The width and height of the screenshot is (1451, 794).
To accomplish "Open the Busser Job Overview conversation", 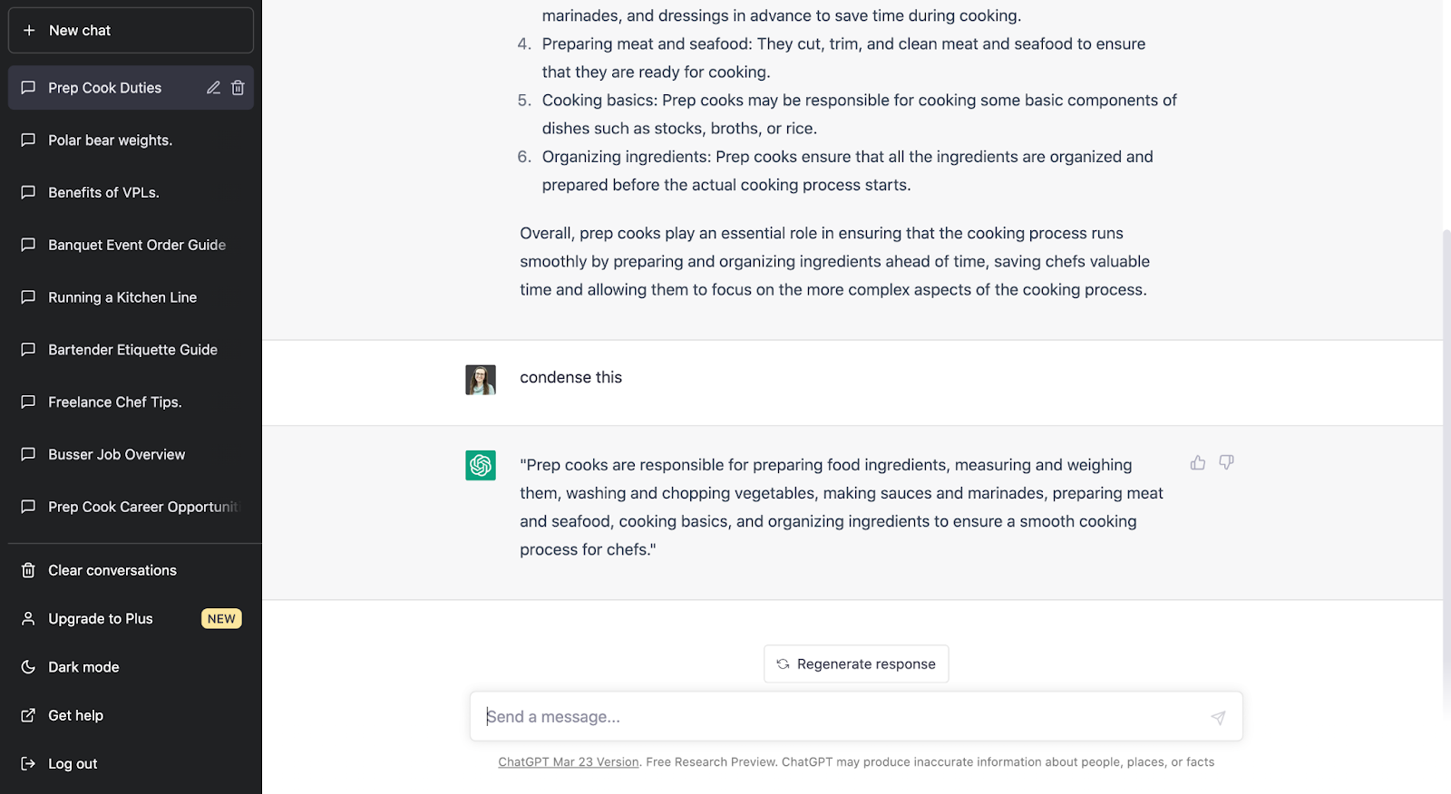I will coord(116,455).
